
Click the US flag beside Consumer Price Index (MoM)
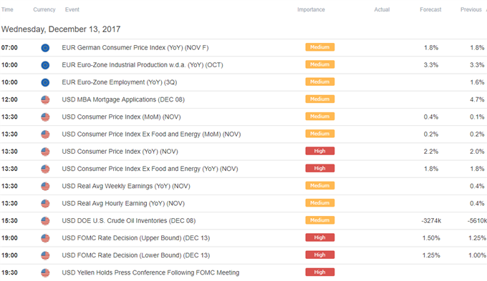(45, 117)
